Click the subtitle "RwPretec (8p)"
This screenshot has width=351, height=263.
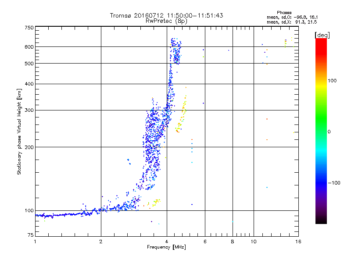click(x=166, y=21)
